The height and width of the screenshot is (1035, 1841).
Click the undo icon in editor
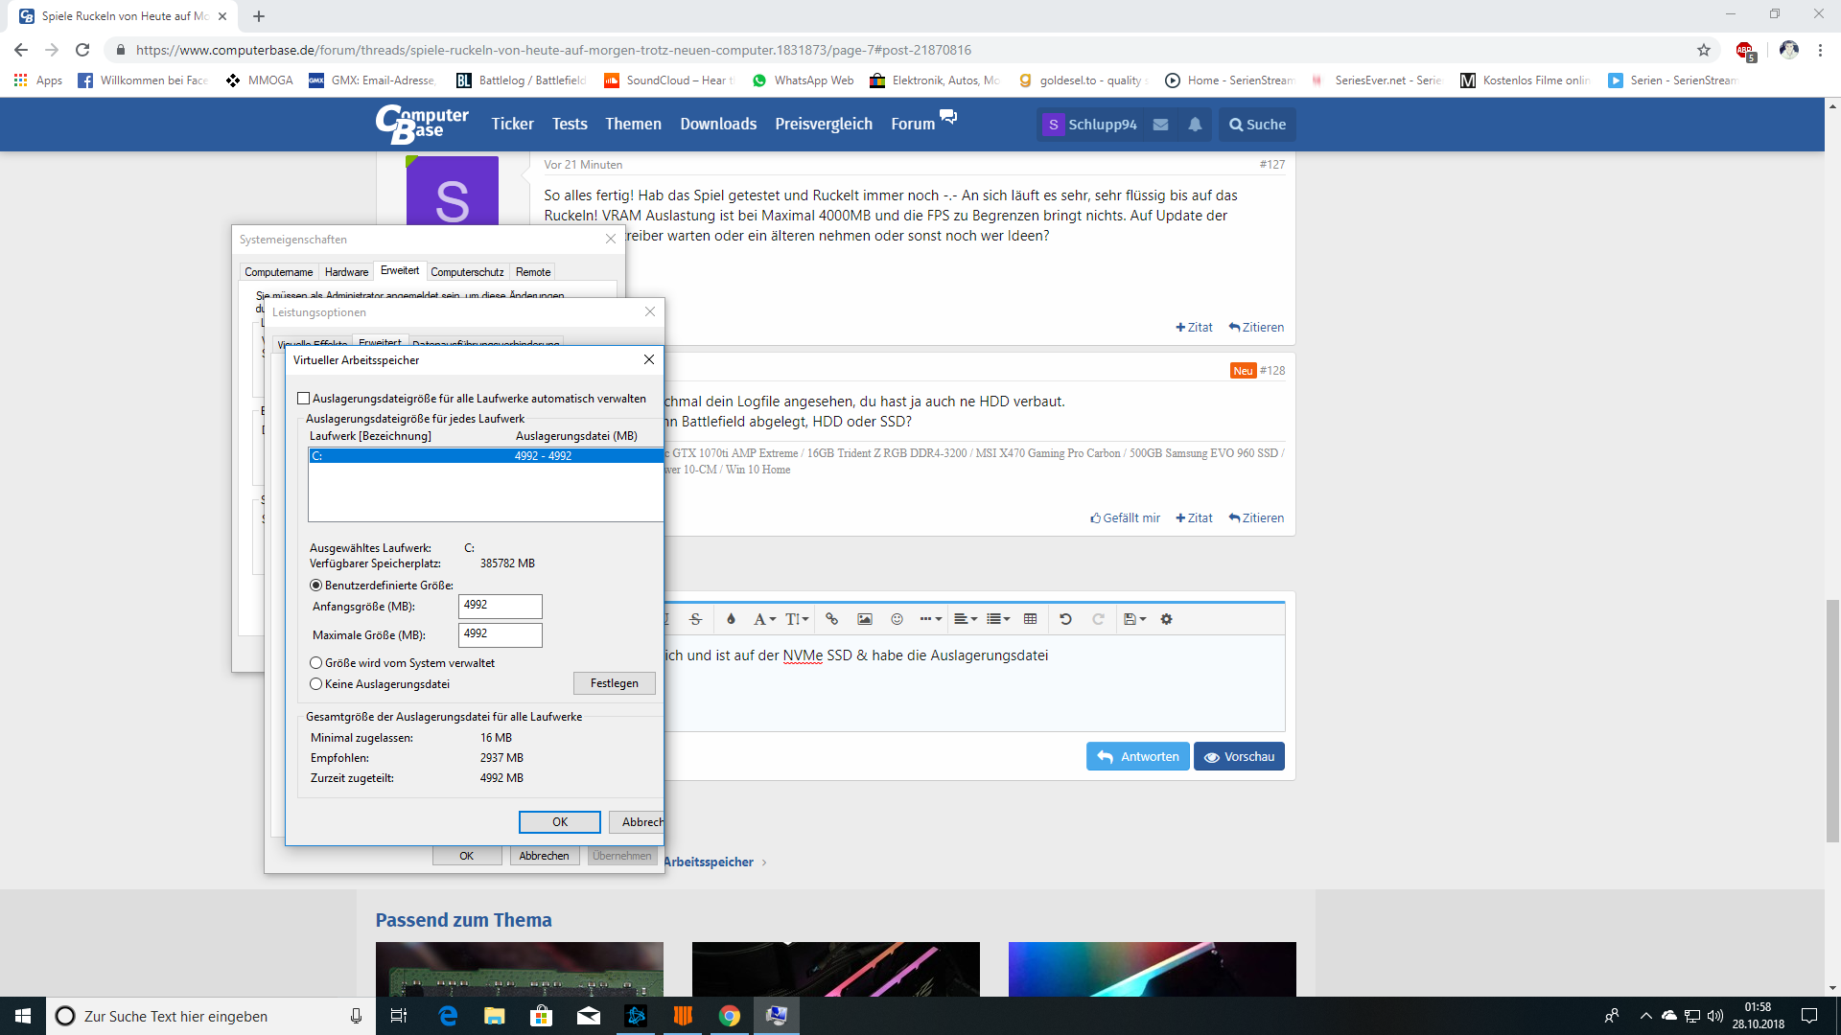pyautogui.click(x=1065, y=619)
